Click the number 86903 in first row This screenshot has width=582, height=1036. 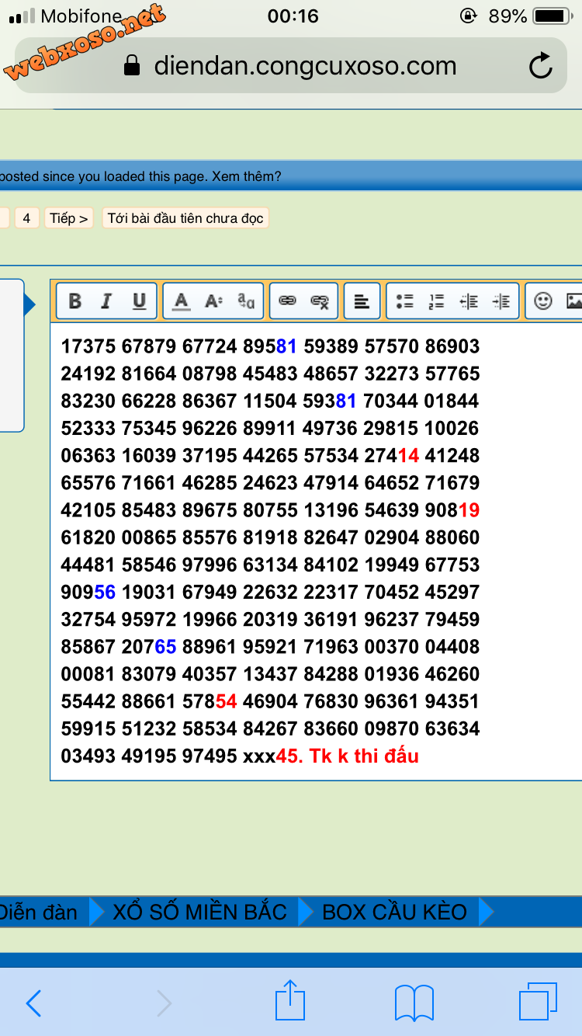452,346
